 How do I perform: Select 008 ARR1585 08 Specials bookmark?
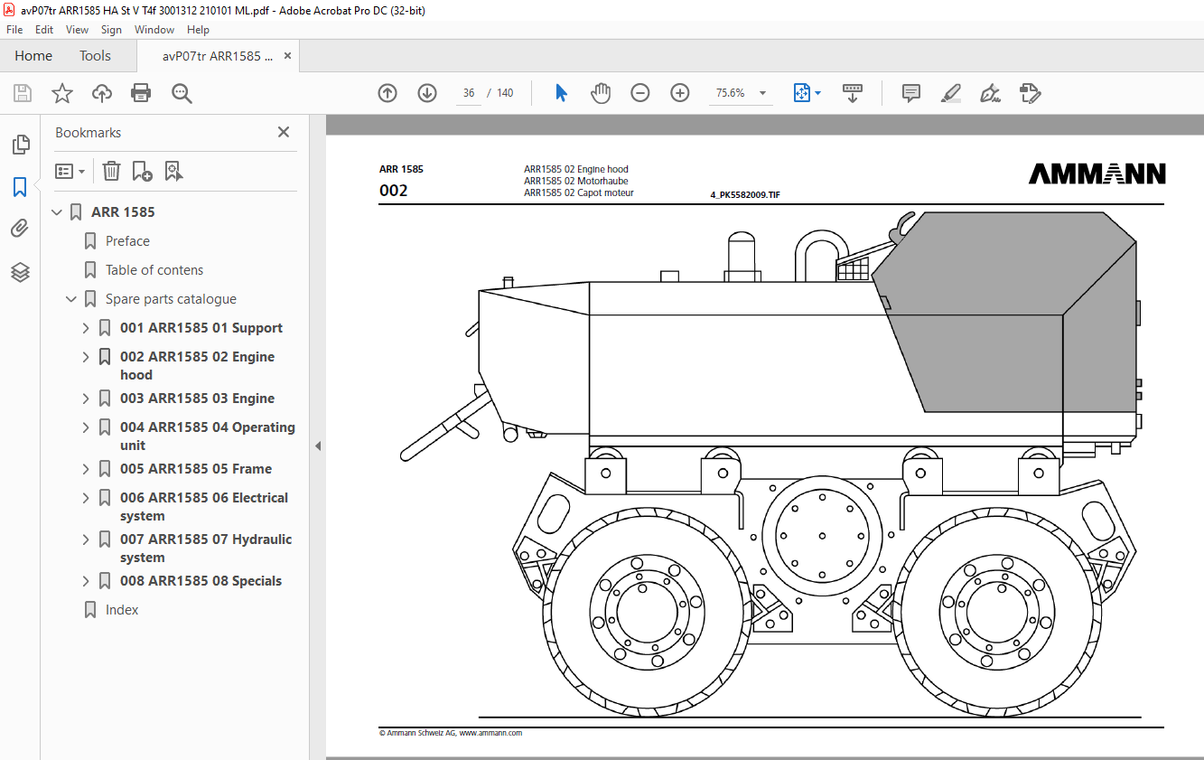201,581
